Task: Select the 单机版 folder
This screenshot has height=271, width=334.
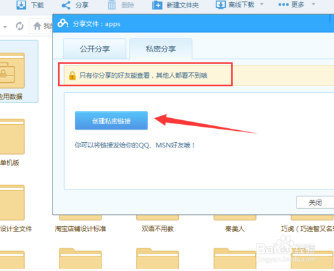Action: point(12,136)
